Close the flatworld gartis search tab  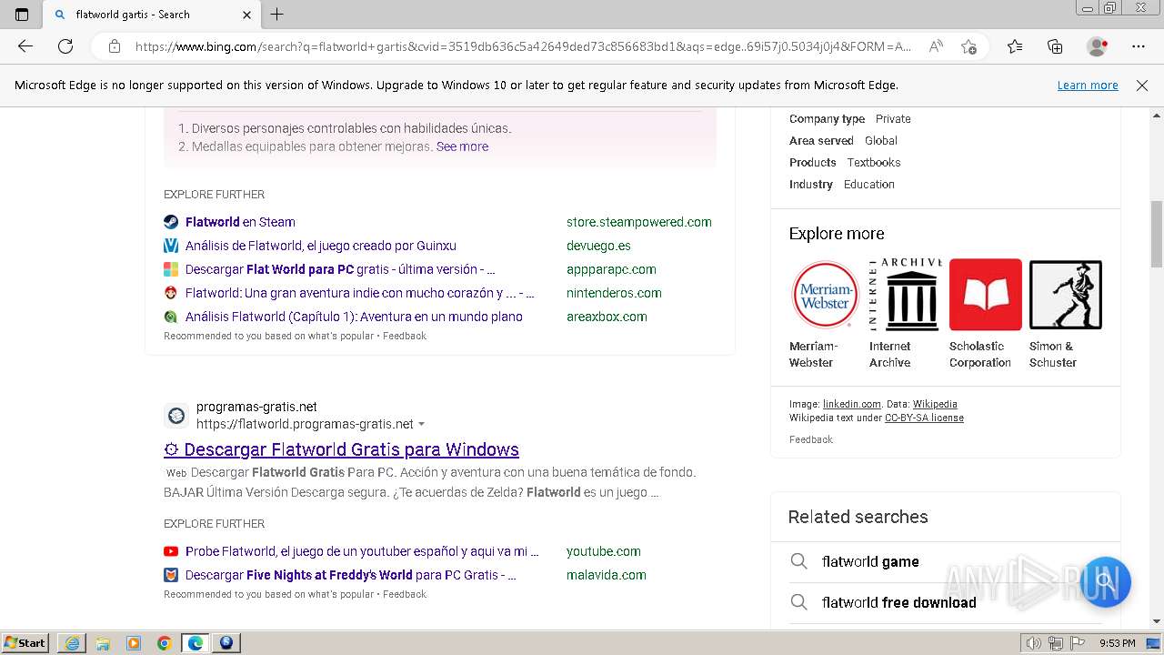click(x=247, y=15)
